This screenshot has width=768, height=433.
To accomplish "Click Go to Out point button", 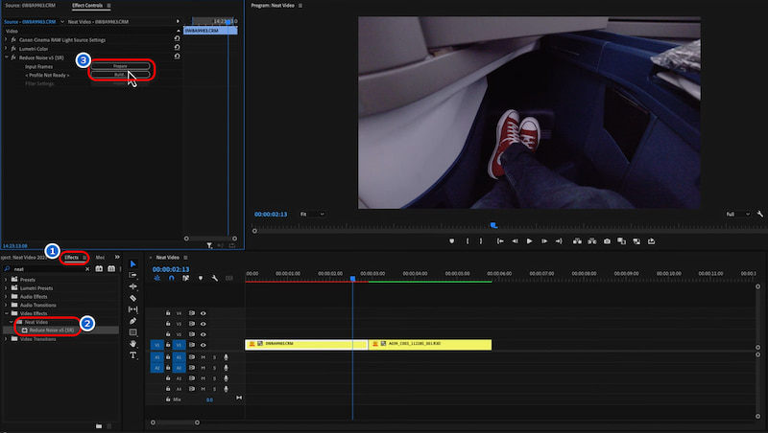I will [x=559, y=241].
